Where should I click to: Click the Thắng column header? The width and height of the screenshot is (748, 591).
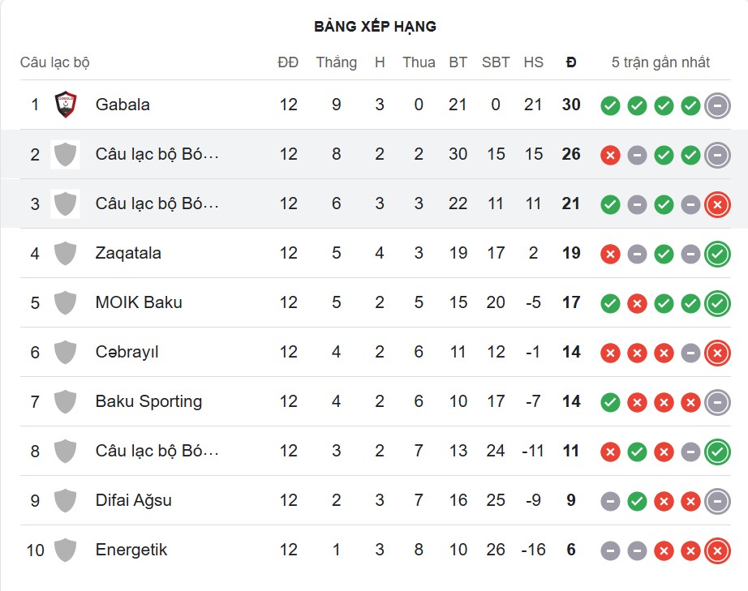point(336,62)
